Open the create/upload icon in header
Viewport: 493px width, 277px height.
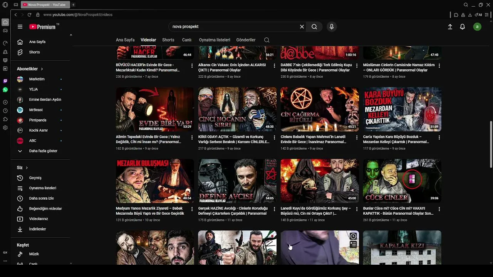pos(450,27)
